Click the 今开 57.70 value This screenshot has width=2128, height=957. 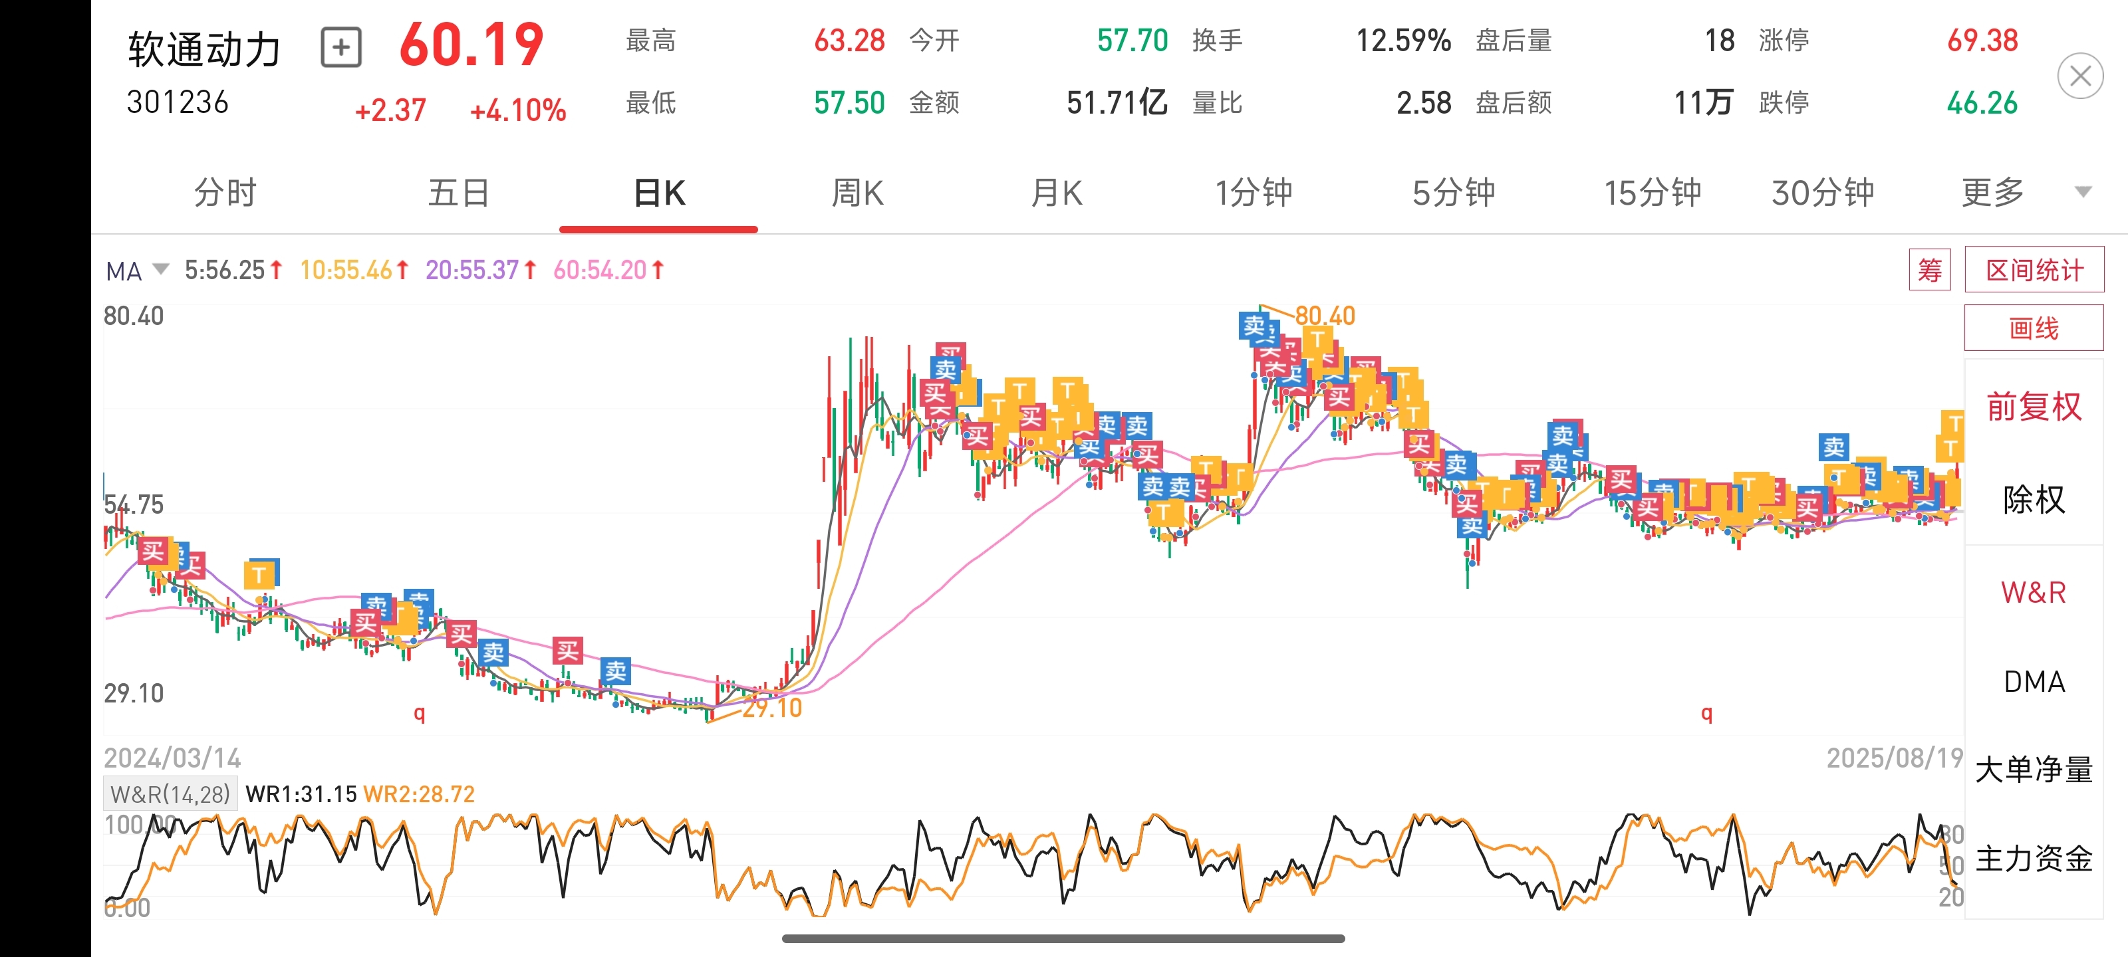tap(1132, 41)
